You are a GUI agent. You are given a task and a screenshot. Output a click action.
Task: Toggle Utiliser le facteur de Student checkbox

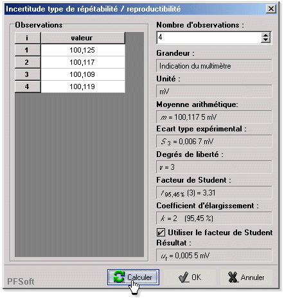[161, 233]
